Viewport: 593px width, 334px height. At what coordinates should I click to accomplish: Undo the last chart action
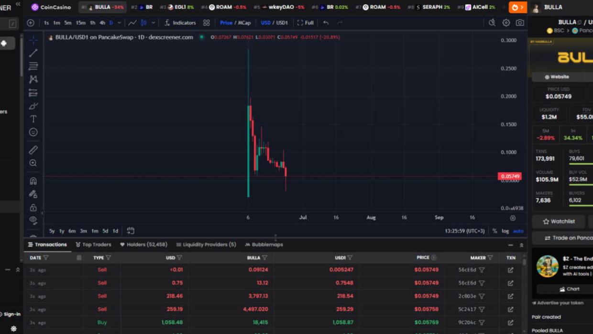click(x=326, y=22)
